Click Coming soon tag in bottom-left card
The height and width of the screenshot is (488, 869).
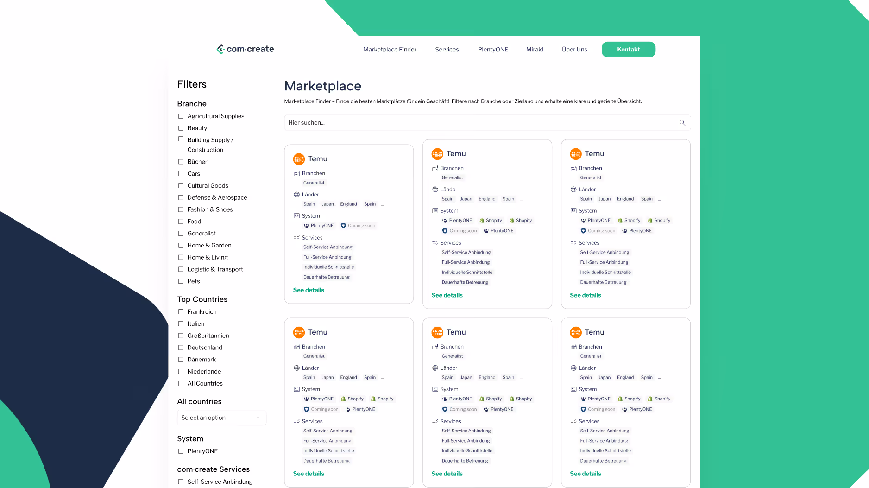[x=321, y=409]
